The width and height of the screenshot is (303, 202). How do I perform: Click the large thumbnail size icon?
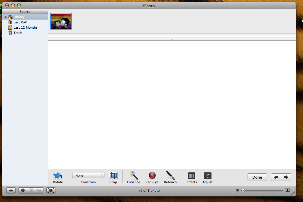(287, 190)
